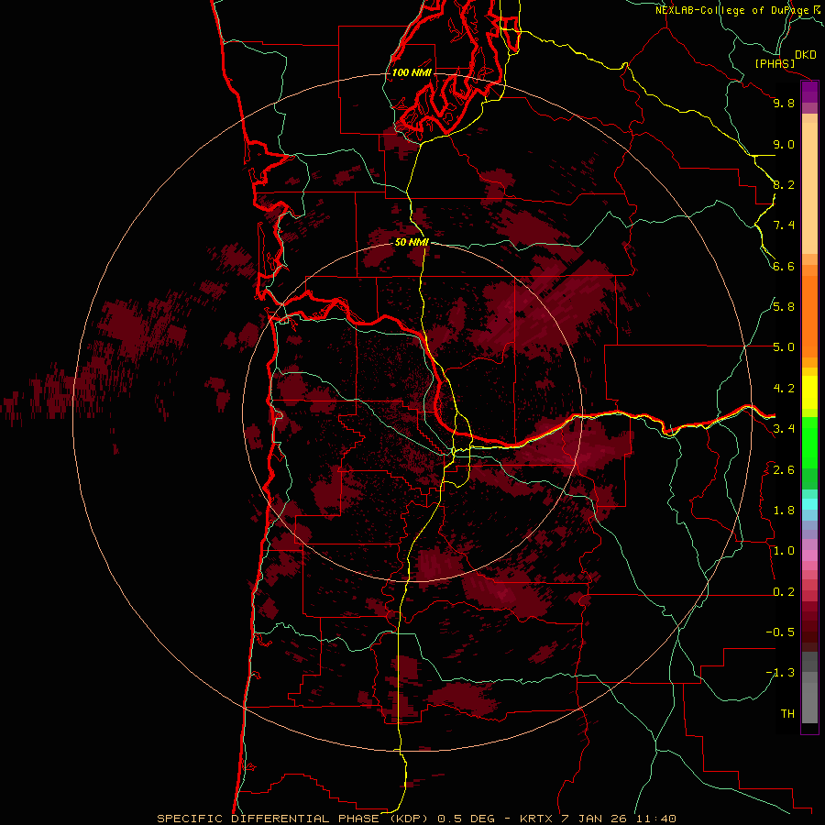Click the 100 NMI range ring label
Image resolution: width=825 pixels, height=825 pixels.
tap(412, 72)
